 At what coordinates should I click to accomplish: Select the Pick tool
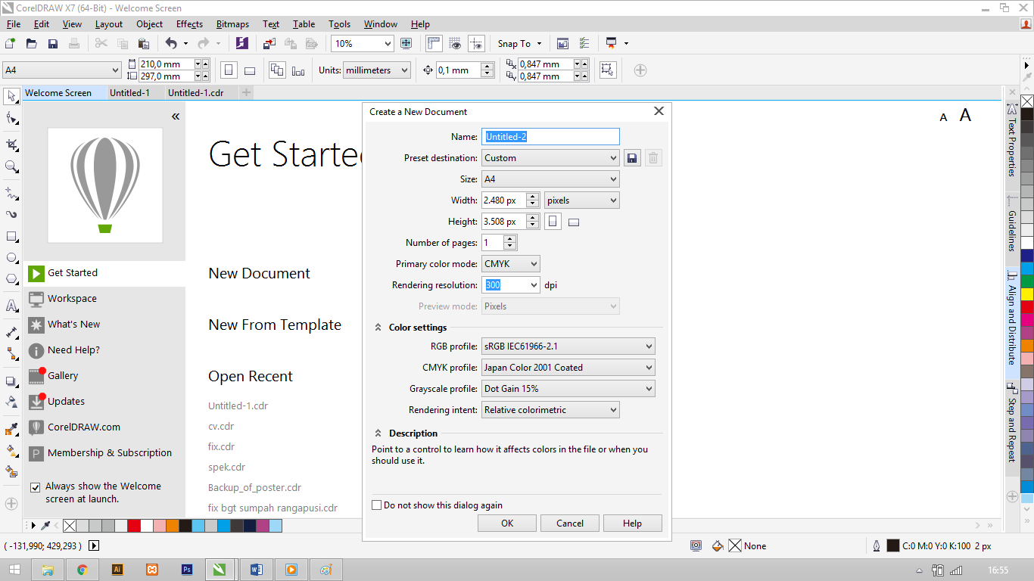coord(11,96)
